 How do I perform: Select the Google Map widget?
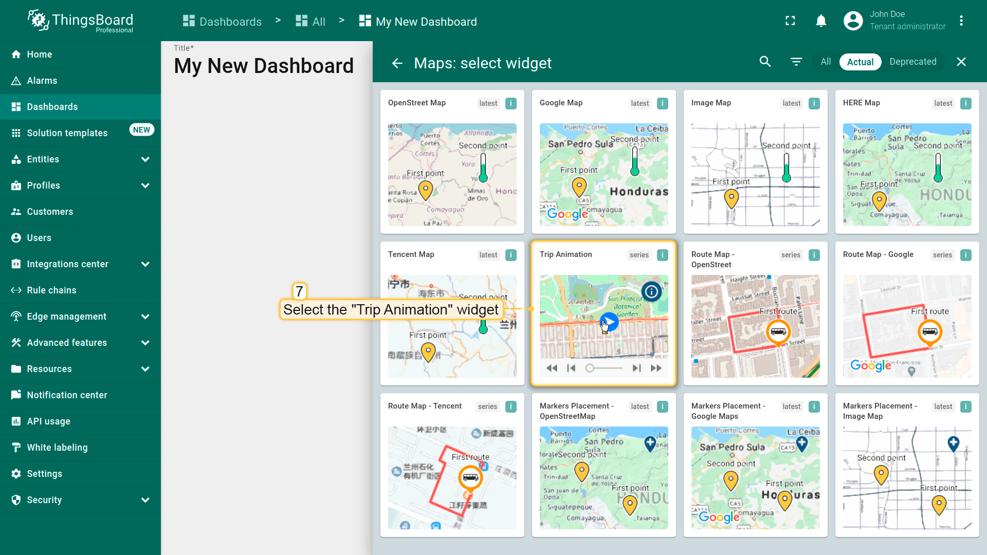pos(604,162)
